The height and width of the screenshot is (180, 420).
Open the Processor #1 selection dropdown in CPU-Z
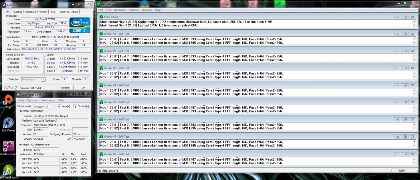[x=33, y=79]
